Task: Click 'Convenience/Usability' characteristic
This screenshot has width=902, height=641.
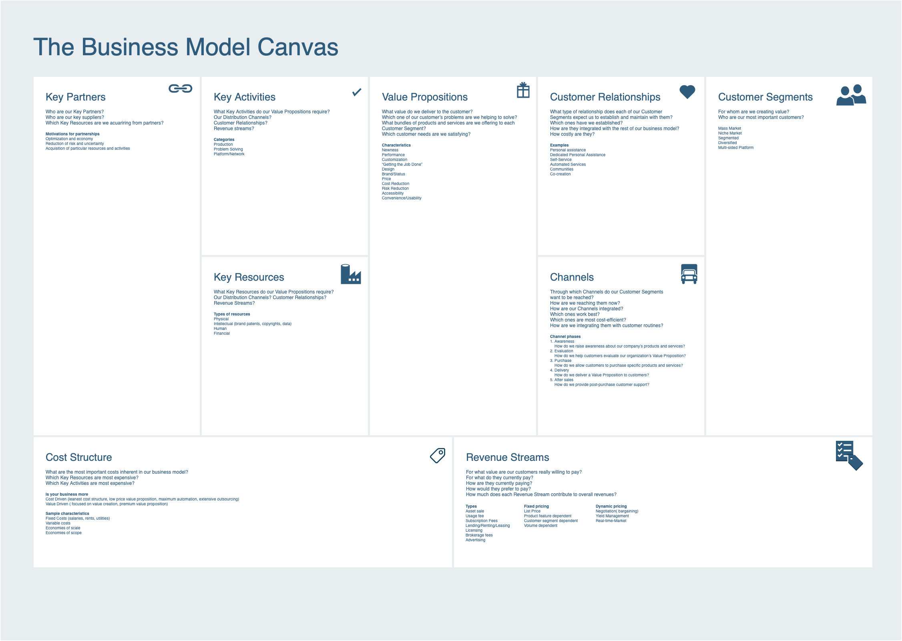Action: tap(402, 198)
